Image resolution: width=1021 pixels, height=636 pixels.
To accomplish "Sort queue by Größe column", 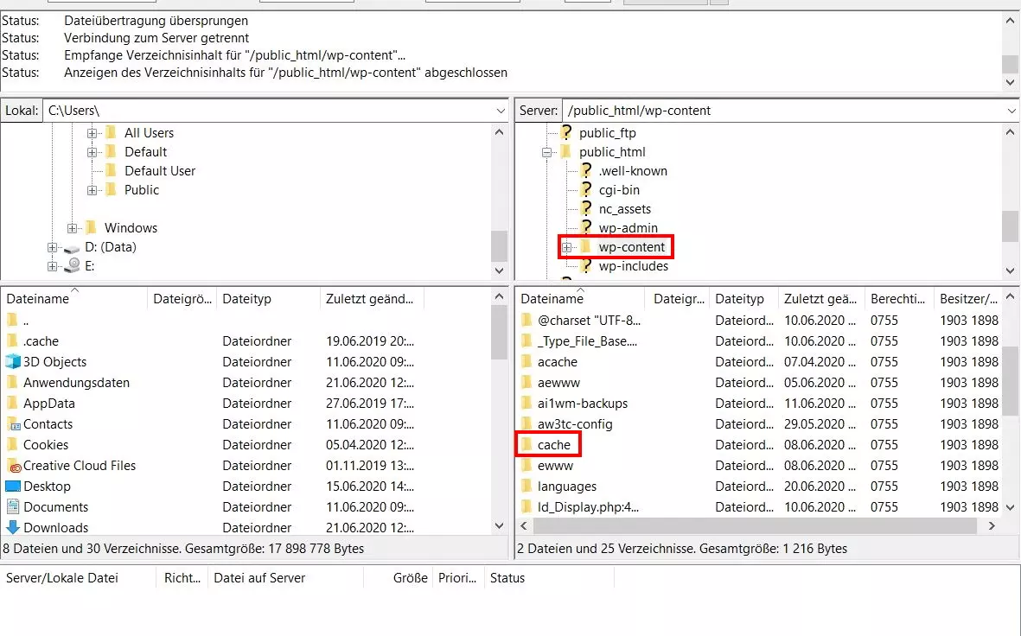I will click(x=398, y=578).
